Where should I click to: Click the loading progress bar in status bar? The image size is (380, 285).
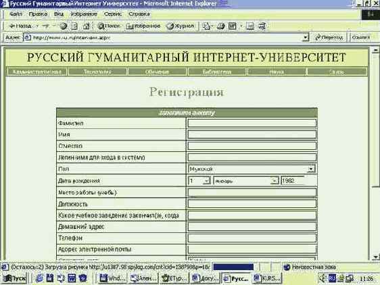(233, 267)
